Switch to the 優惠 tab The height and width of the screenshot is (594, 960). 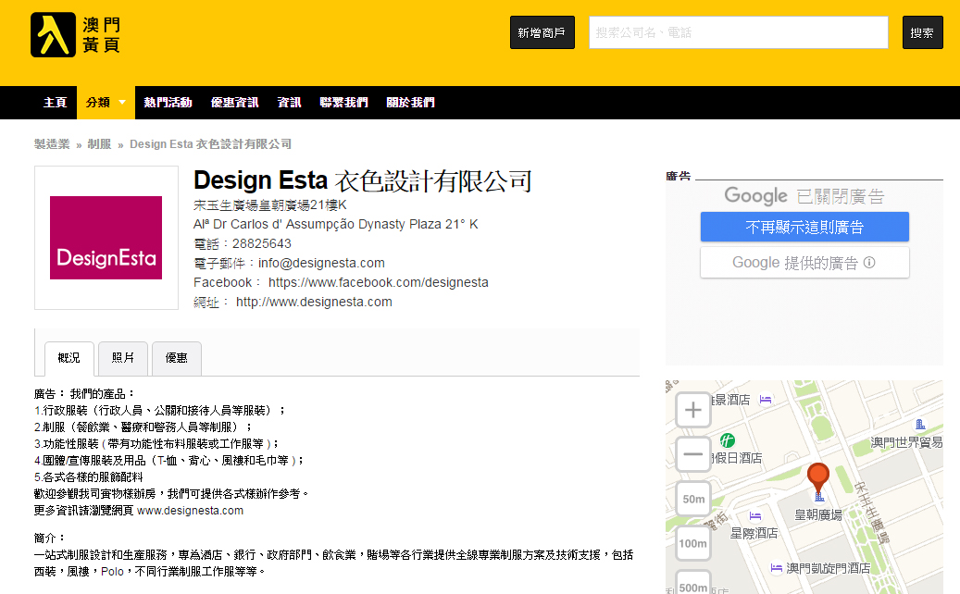click(176, 358)
